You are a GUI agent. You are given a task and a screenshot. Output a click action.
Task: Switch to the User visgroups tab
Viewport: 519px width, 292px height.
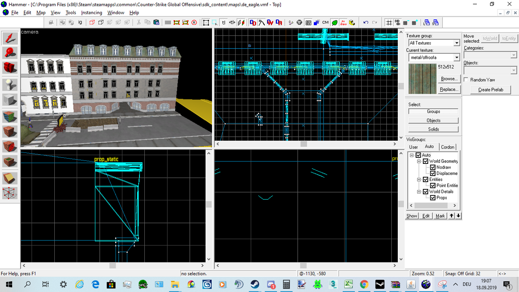click(x=414, y=147)
